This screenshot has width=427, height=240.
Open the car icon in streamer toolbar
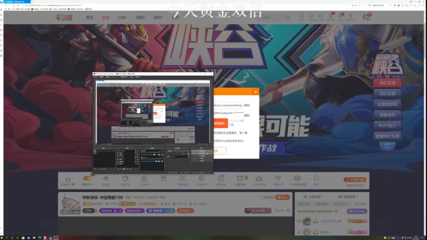(x=259, y=179)
